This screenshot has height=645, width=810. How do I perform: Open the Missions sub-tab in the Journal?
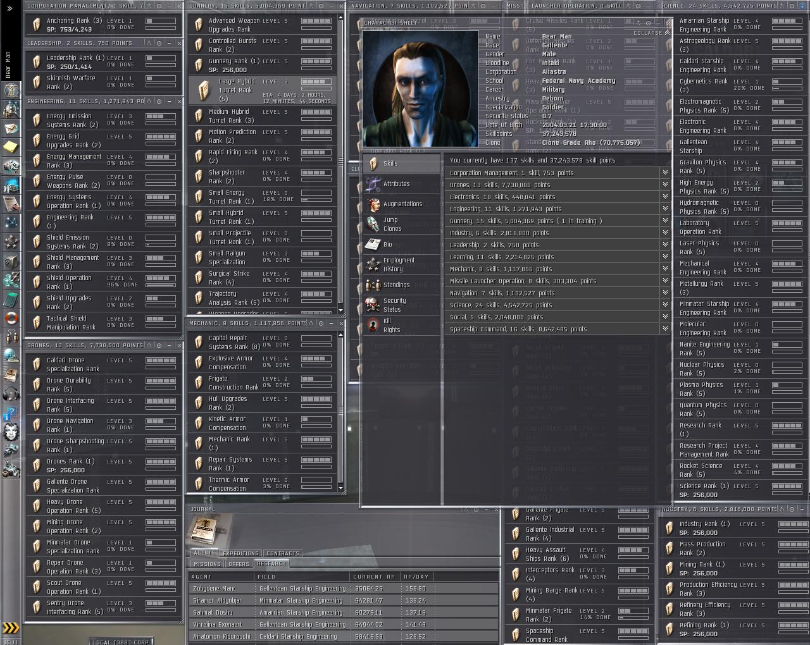(x=207, y=564)
